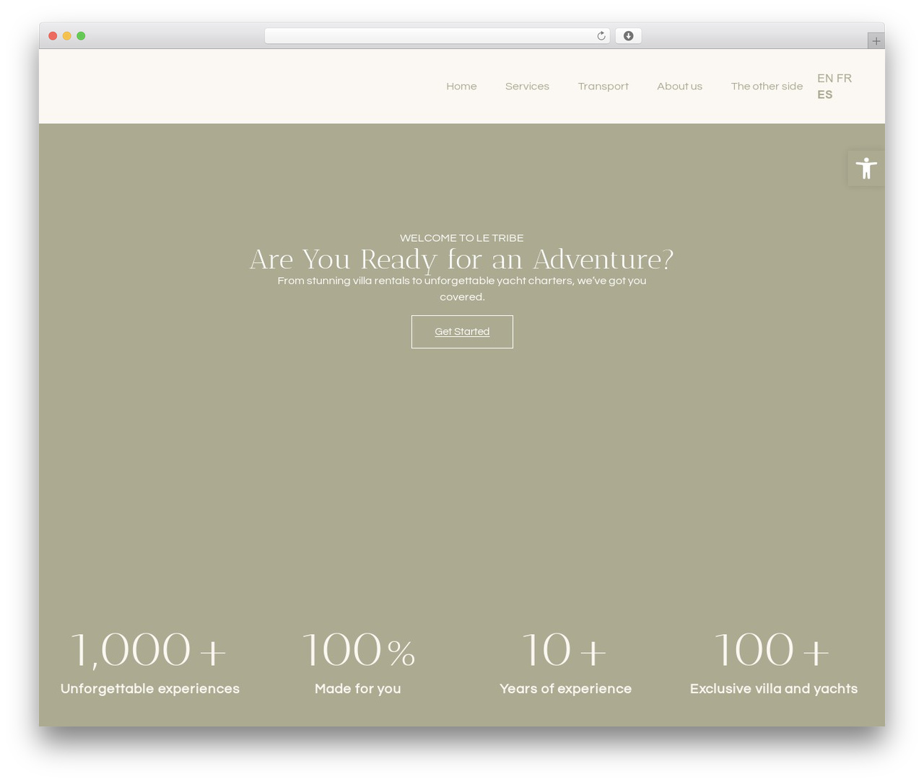The image size is (924, 782).
Task: Click the 'WELCOME TO LE TRIBE' text
Action: [462, 238]
